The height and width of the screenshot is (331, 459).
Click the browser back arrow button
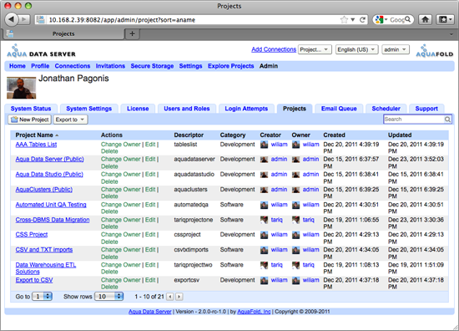click(x=12, y=20)
